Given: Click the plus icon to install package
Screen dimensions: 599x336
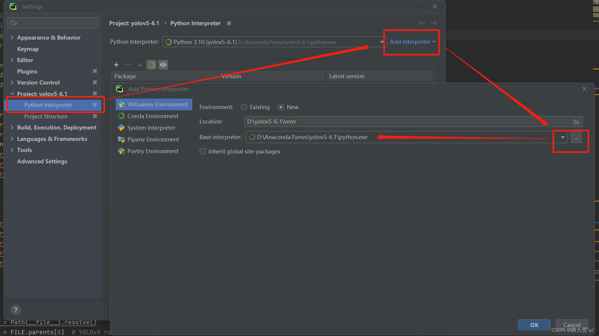Looking at the screenshot, I should tap(116, 65).
